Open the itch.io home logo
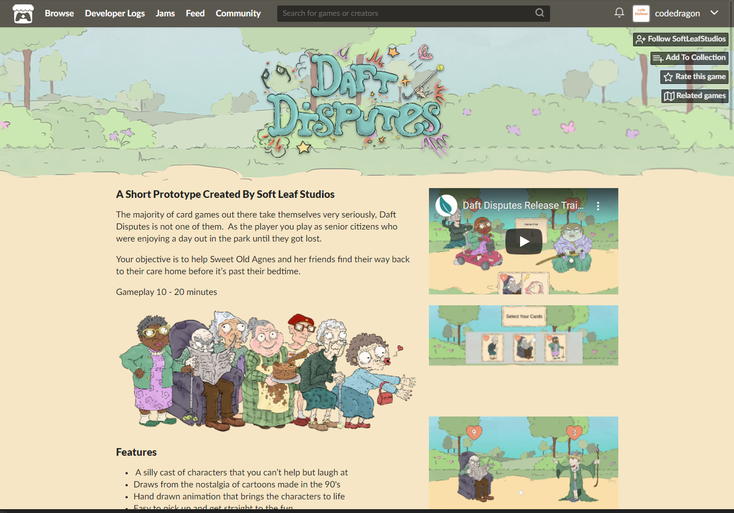 (23, 14)
